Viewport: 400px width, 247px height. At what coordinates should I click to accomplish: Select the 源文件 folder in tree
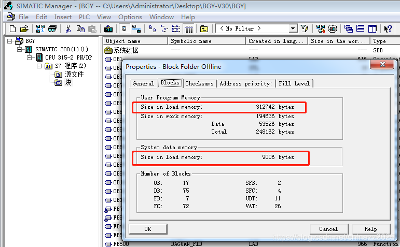(74, 74)
